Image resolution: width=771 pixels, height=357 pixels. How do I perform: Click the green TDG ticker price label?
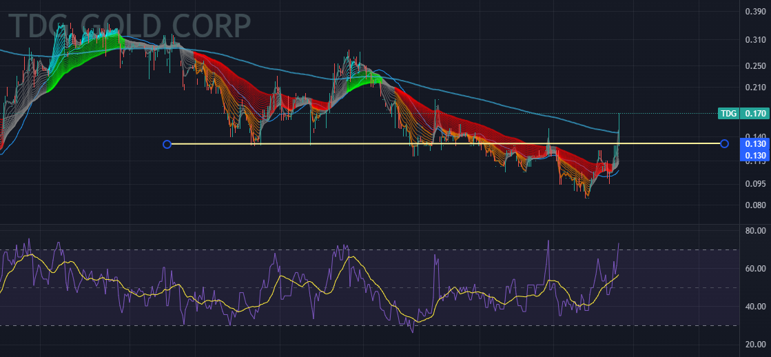point(729,114)
